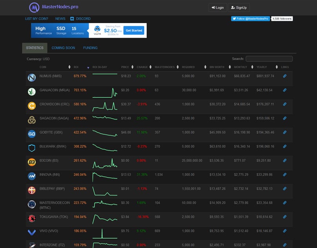Viewport: 317px width, 248px height.
Task: Click the B3Coin logo icon
Action: coord(32,162)
